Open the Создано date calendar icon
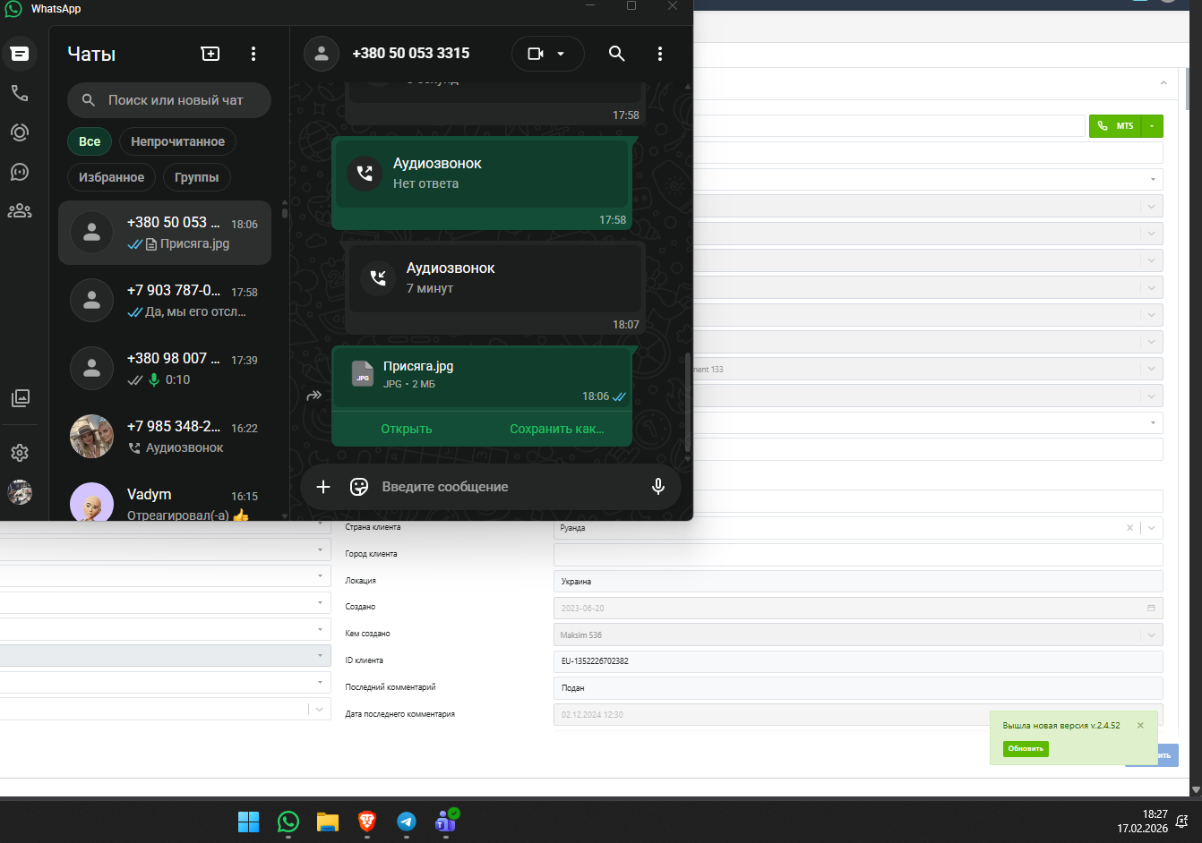1202x843 pixels. pos(1151,609)
